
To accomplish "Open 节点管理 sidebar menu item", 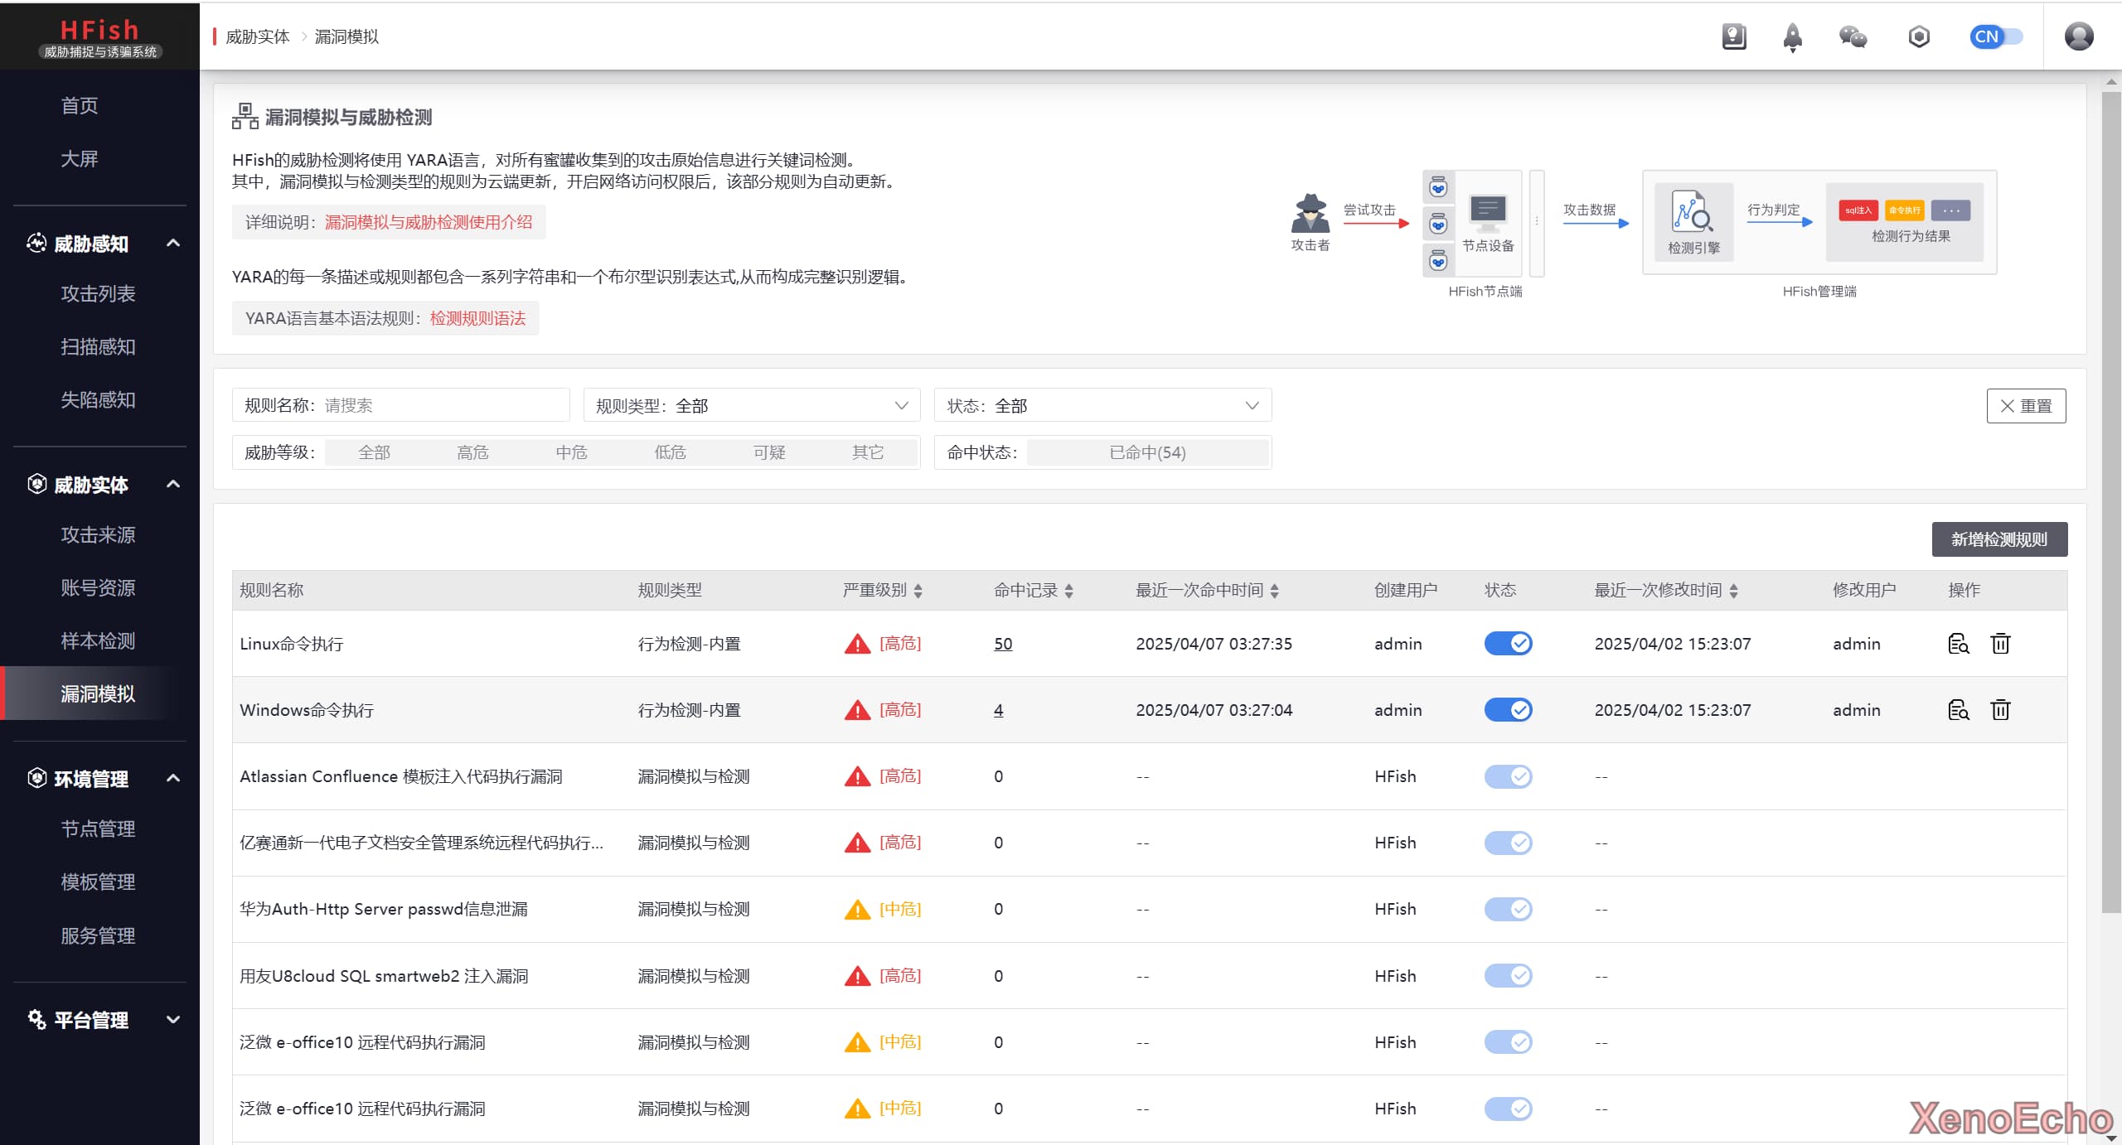I will click(x=98, y=829).
